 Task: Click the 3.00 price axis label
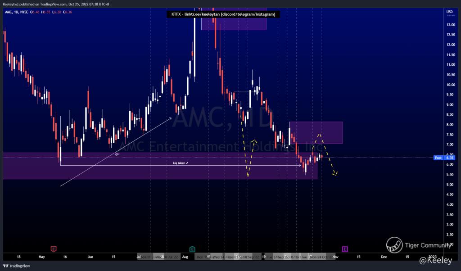450,225
